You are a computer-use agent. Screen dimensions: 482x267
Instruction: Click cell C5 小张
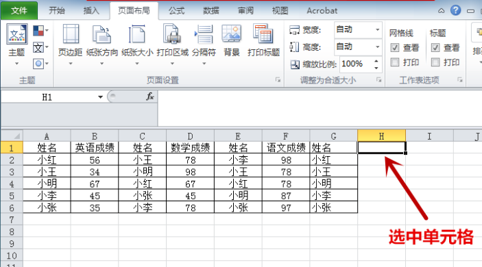click(143, 196)
